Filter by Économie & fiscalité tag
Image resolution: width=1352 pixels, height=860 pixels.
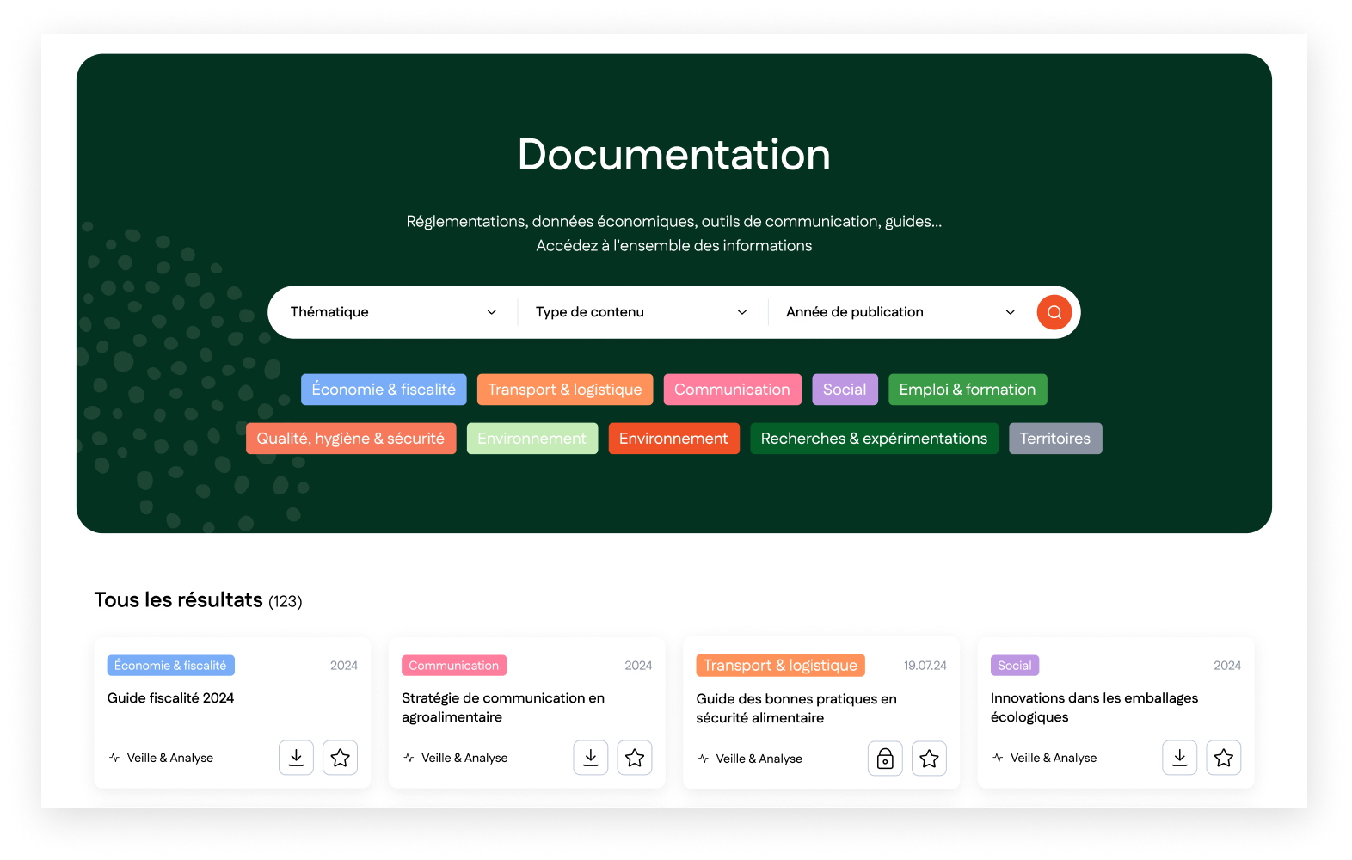(x=384, y=390)
